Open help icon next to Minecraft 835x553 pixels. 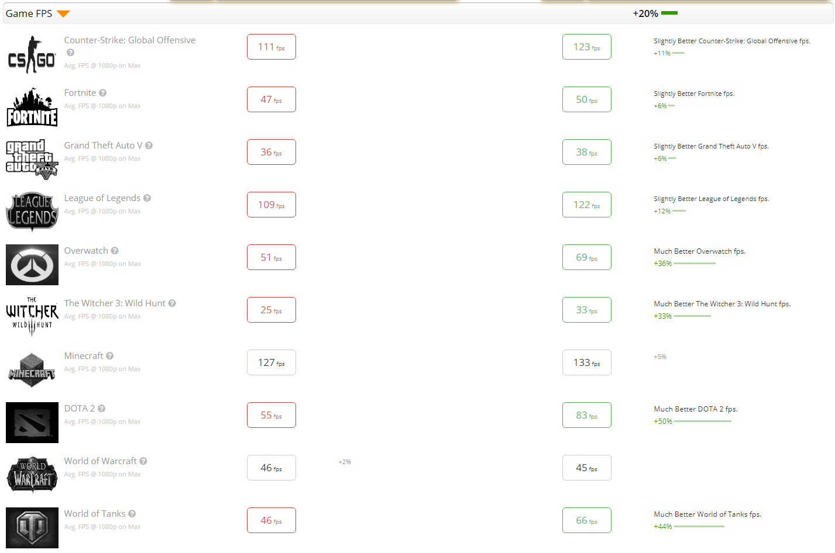[110, 356]
